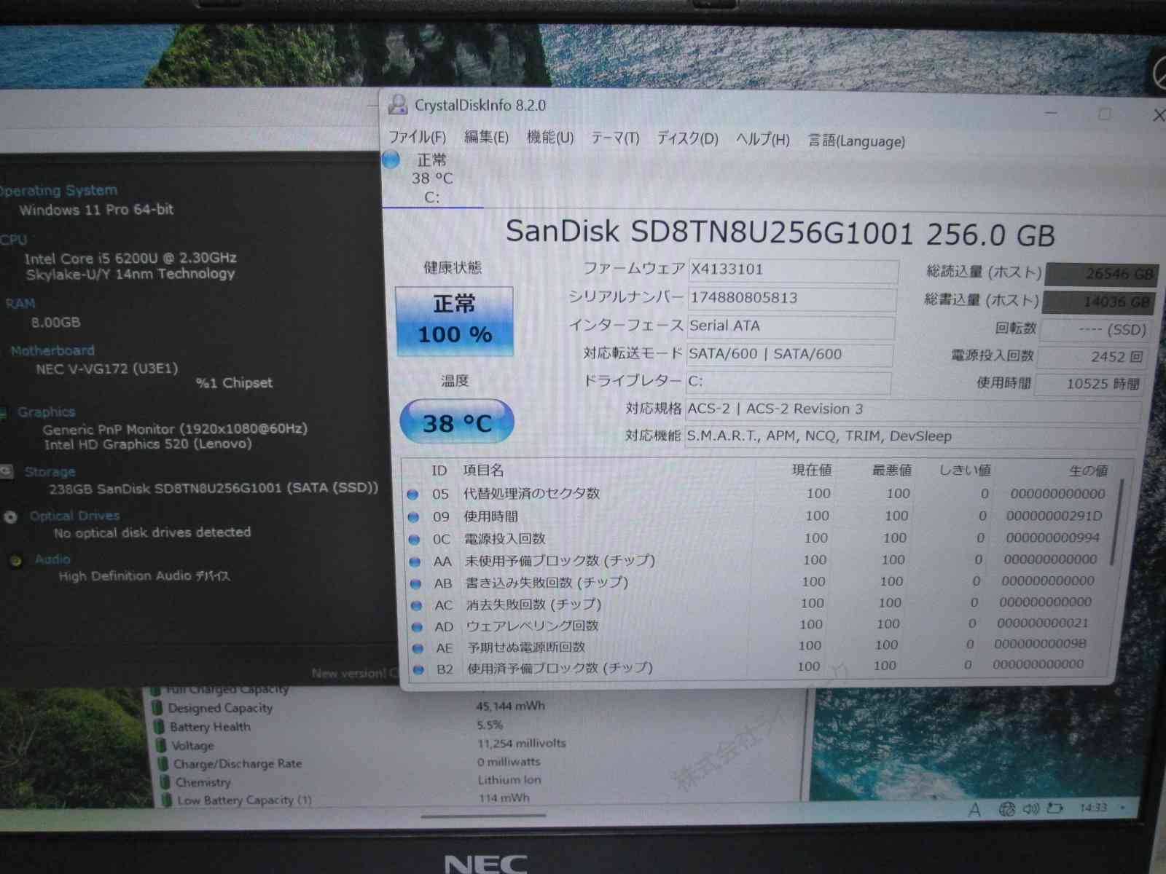
Task: Click the Storage section icon in Speccy
Action: tap(7, 471)
